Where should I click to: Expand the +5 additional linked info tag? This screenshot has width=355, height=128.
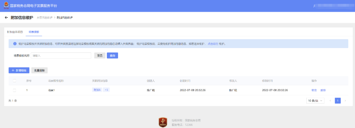(106, 90)
